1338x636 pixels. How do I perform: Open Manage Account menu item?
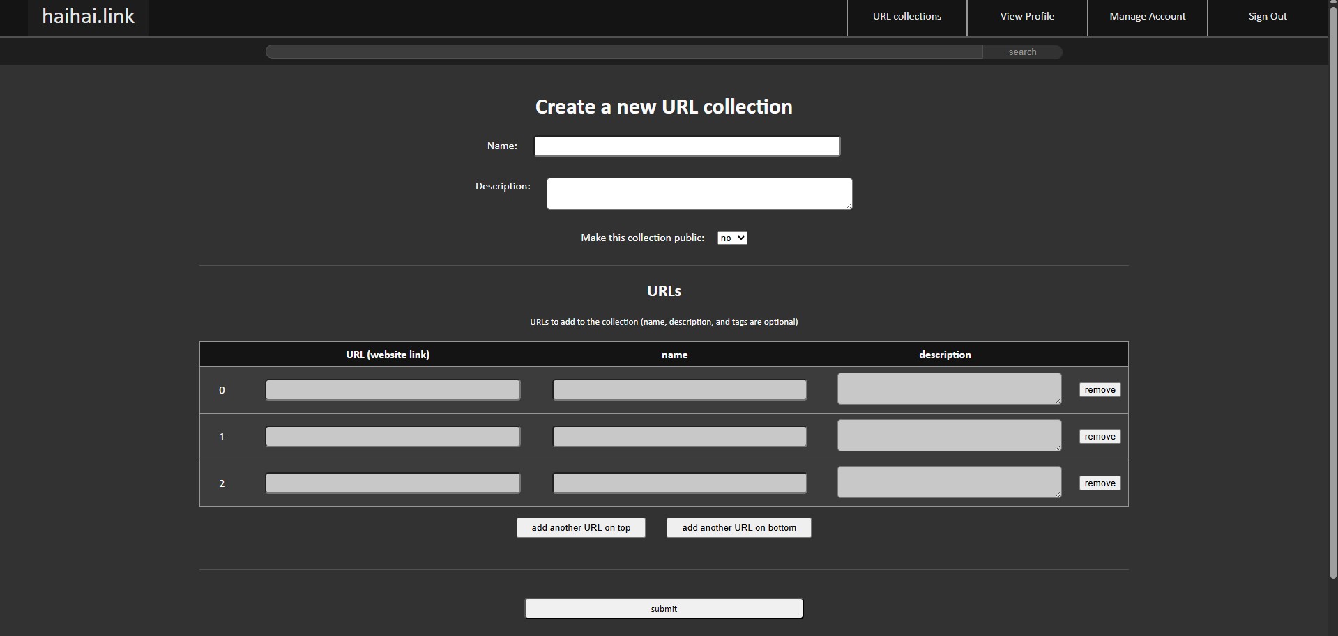pos(1147,17)
